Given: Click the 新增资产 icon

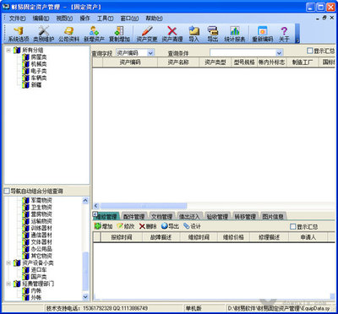Looking at the screenshot, I should [94, 34].
